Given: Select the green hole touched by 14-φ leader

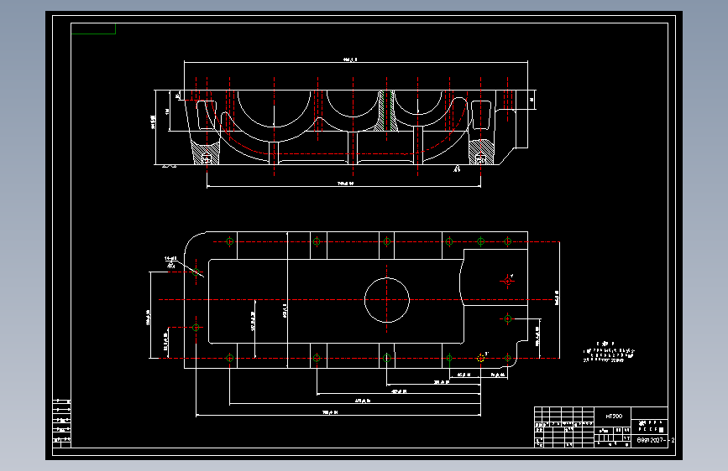Looking at the screenshot, I should coord(196,272).
